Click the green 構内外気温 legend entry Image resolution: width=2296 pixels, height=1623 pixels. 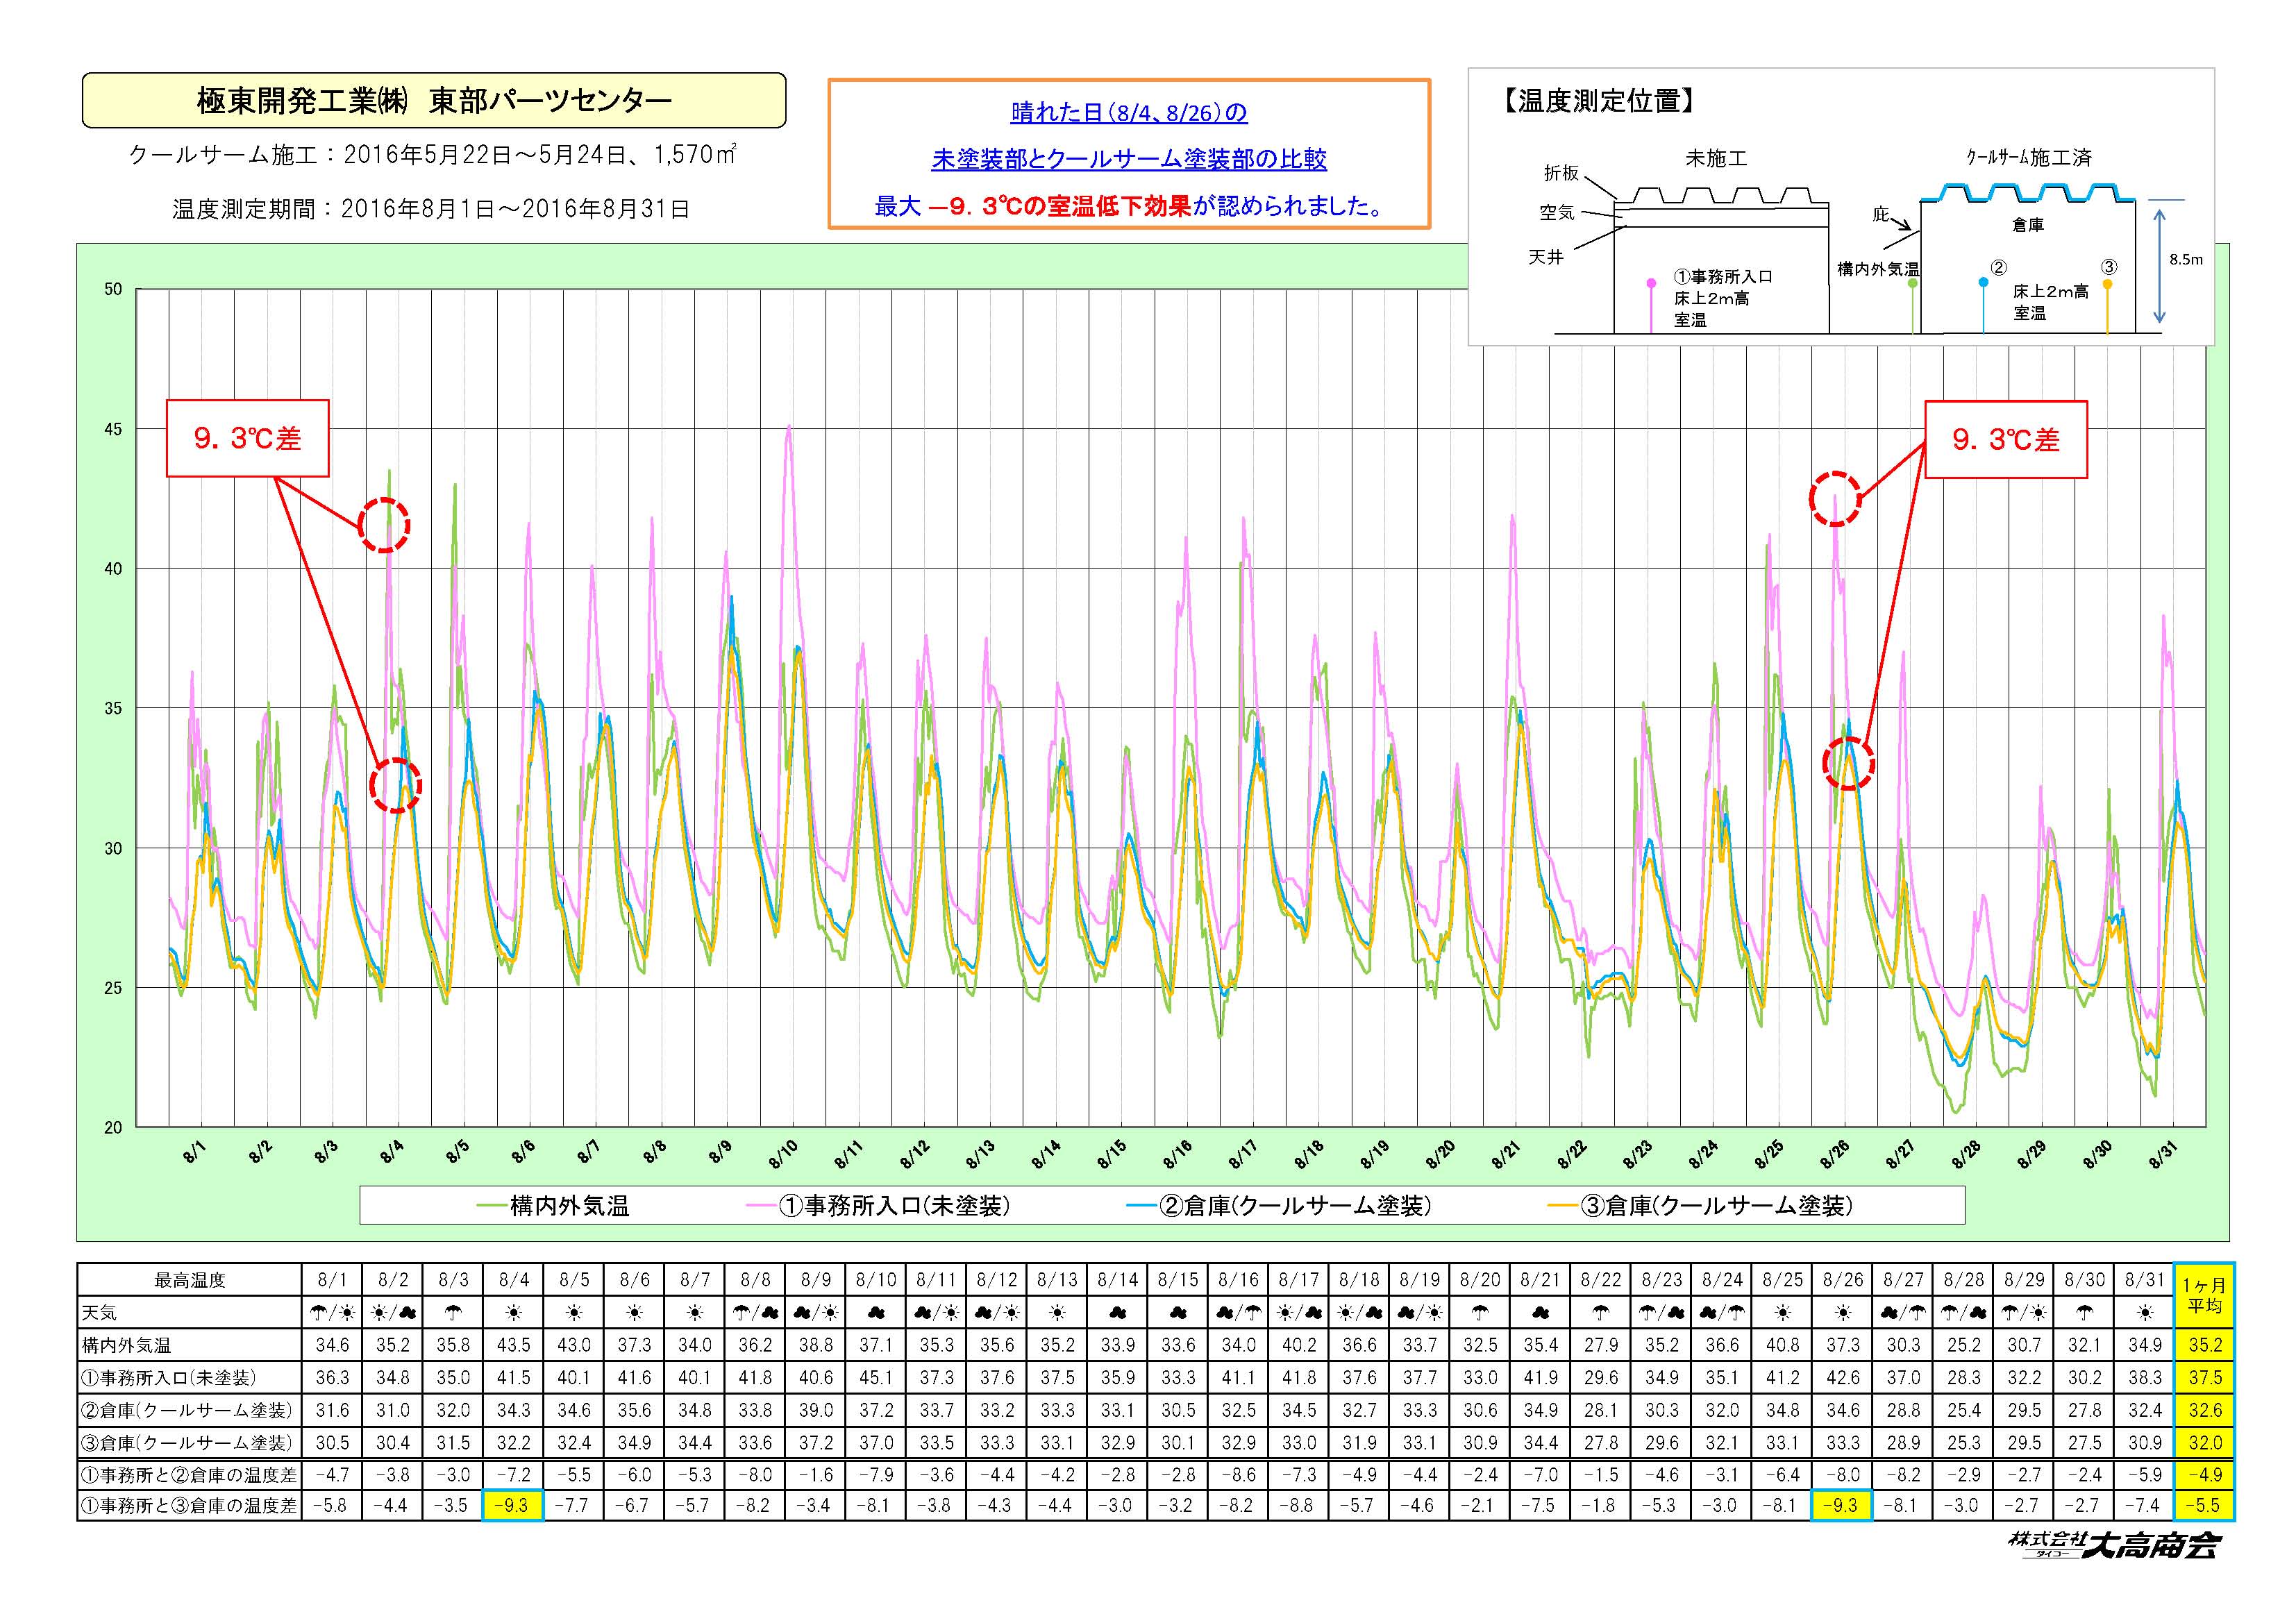[x=553, y=1206]
